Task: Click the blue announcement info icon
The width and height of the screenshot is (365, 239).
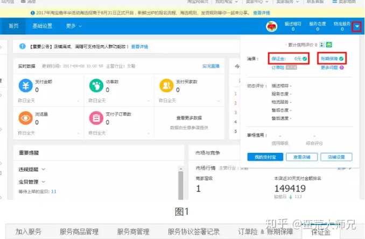Action: pos(22,47)
